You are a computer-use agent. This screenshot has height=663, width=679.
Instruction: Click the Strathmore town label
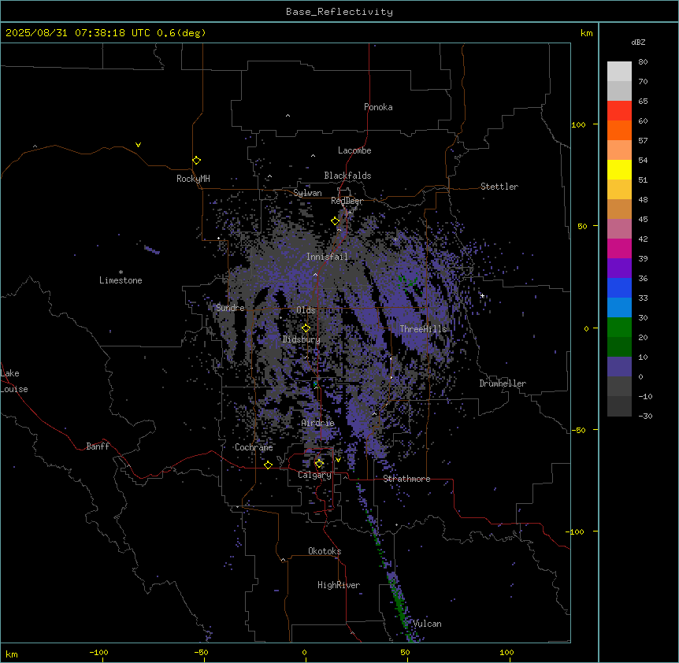click(406, 479)
